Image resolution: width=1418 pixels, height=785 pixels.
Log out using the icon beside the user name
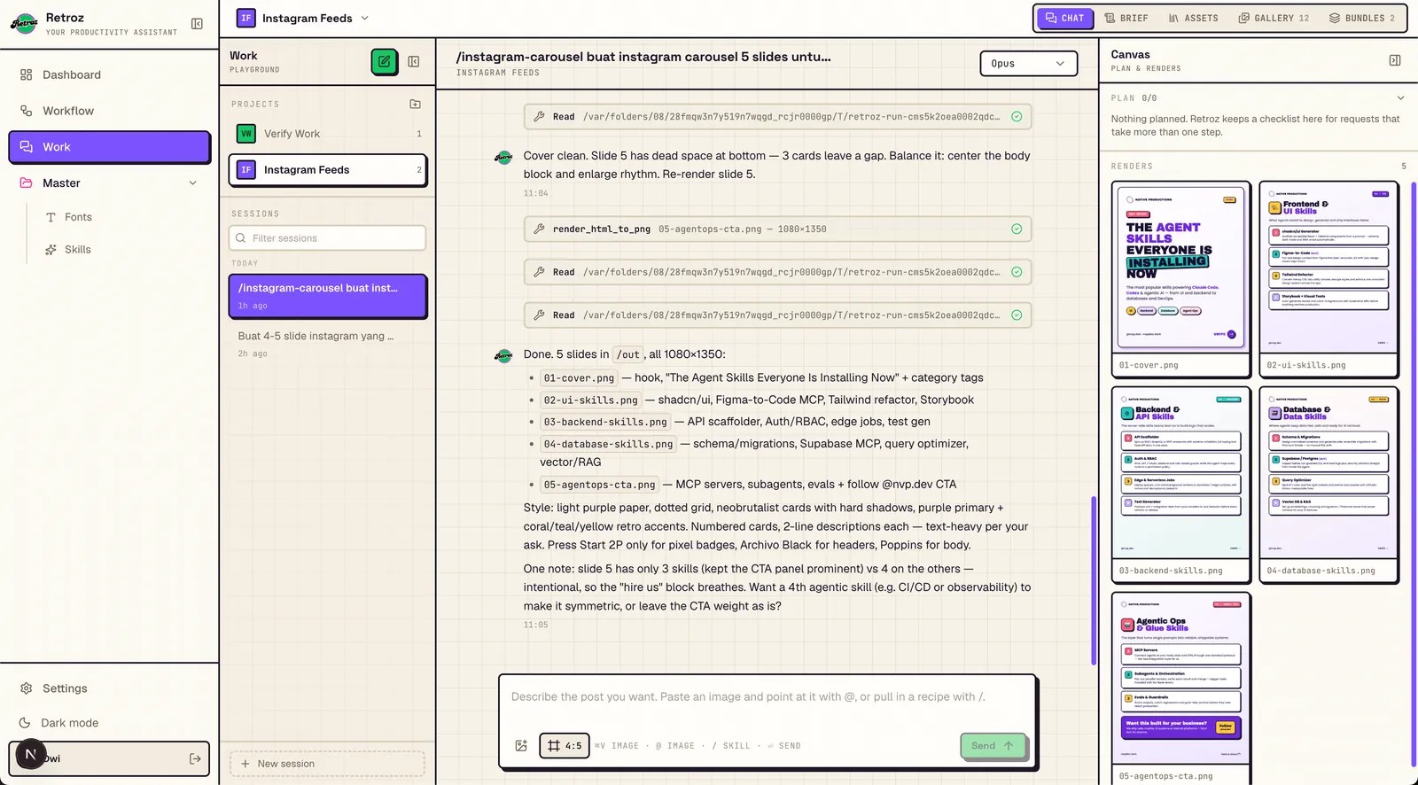195,758
